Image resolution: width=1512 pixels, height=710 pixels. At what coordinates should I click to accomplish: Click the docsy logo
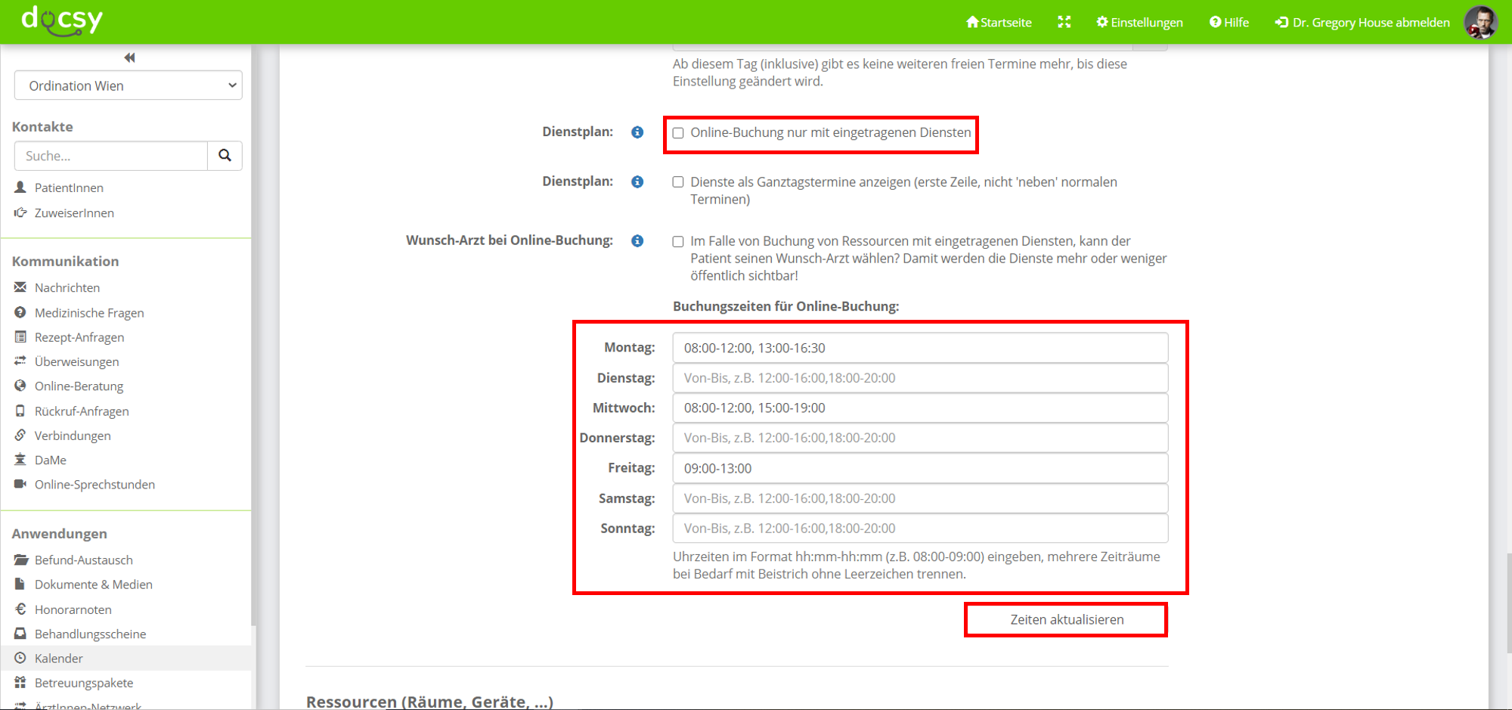click(62, 20)
